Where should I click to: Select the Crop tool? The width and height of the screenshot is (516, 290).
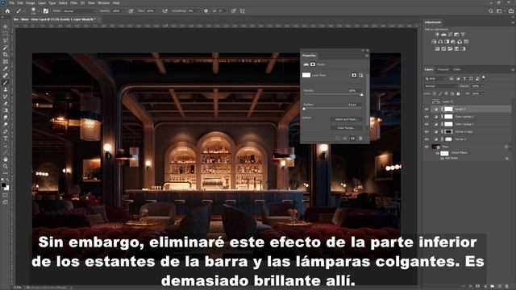point(6,55)
